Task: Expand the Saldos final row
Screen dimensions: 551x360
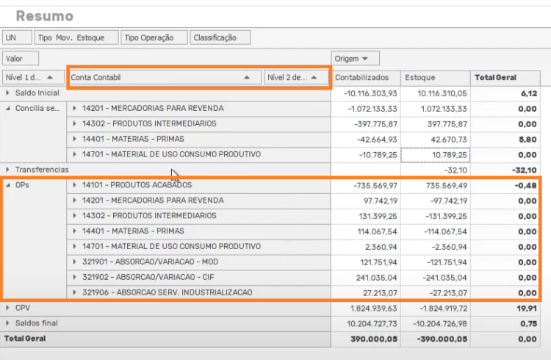Action: [8, 323]
